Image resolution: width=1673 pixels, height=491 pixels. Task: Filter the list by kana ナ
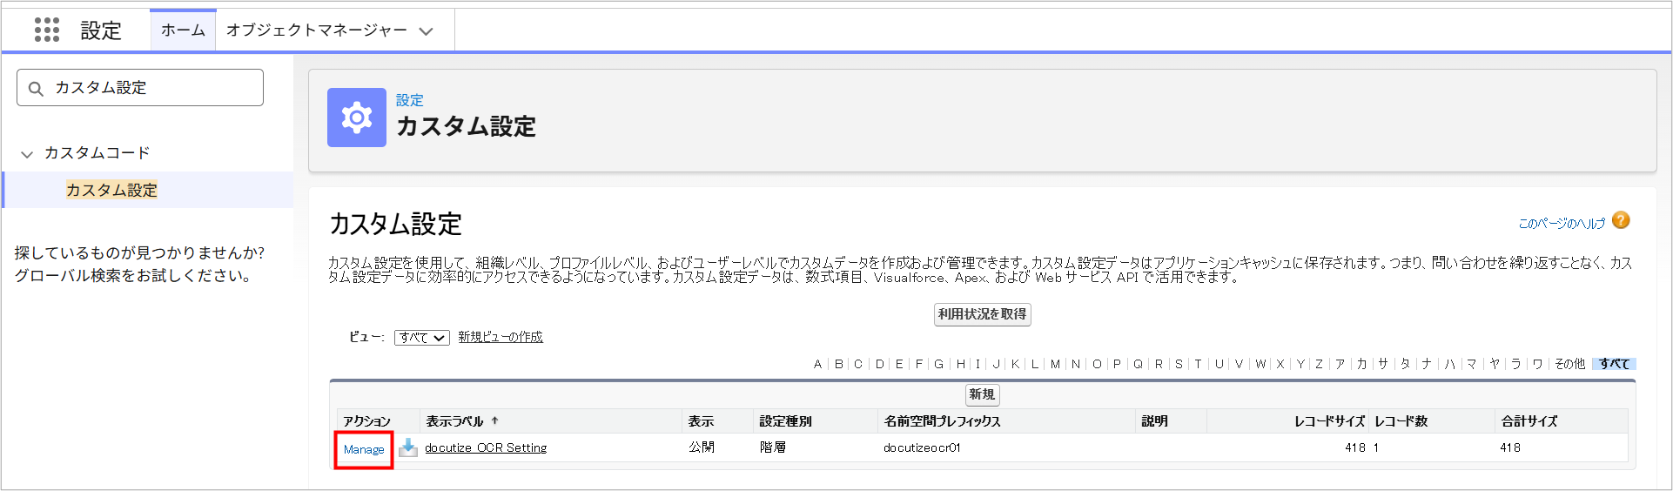tap(1428, 364)
